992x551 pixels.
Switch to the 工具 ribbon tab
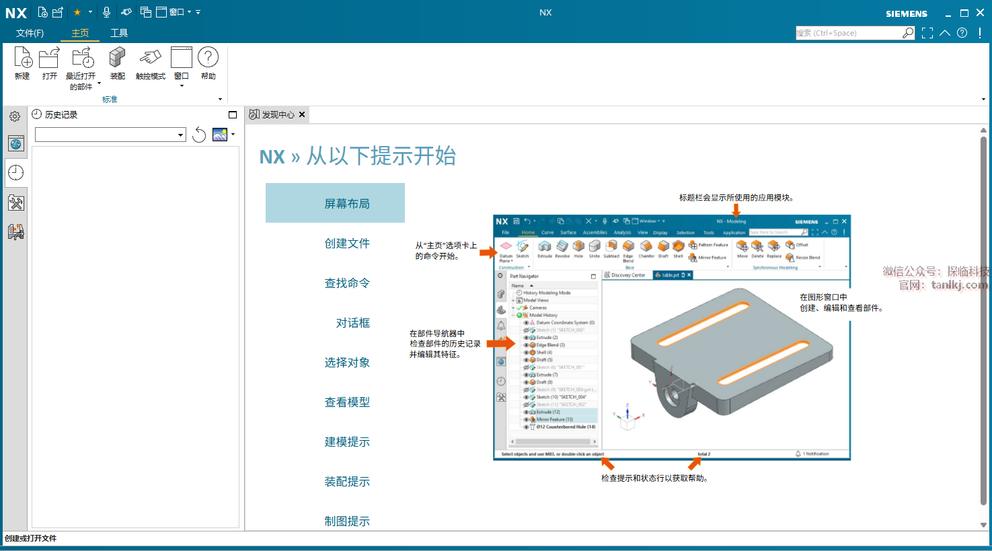[x=119, y=33]
